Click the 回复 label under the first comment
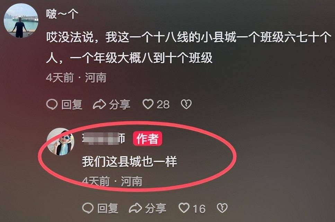The width and height of the screenshot is (335, 222). (72, 105)
